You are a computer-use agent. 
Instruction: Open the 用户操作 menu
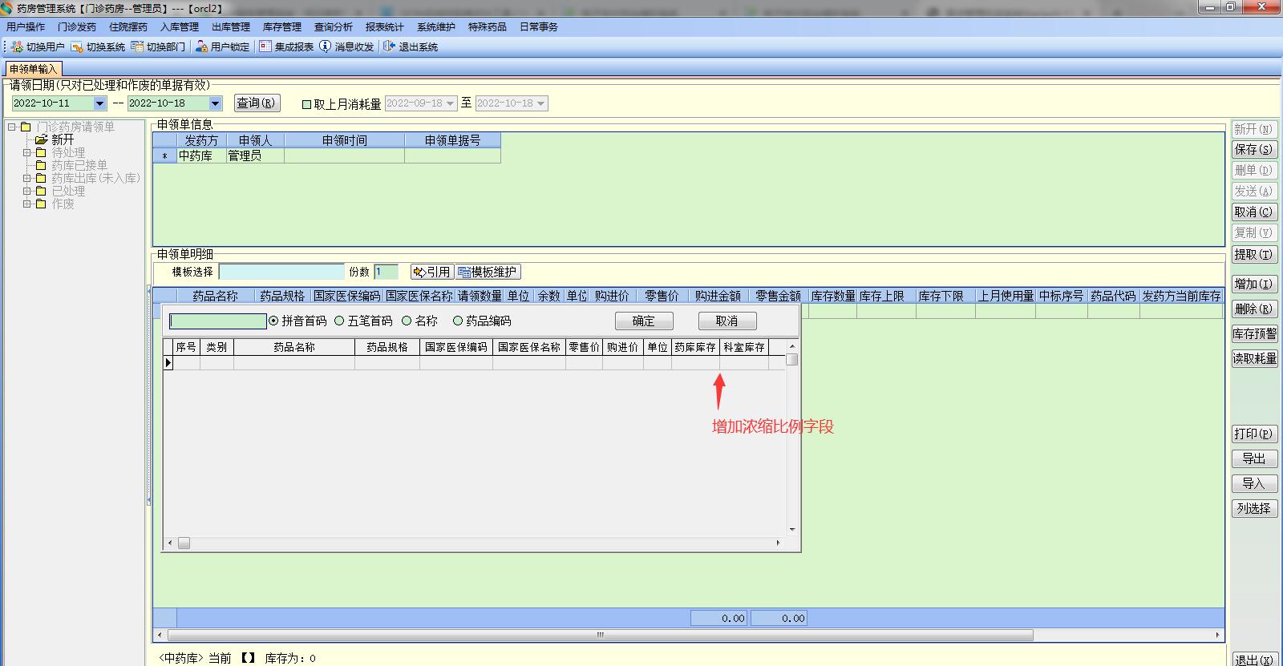26,26
